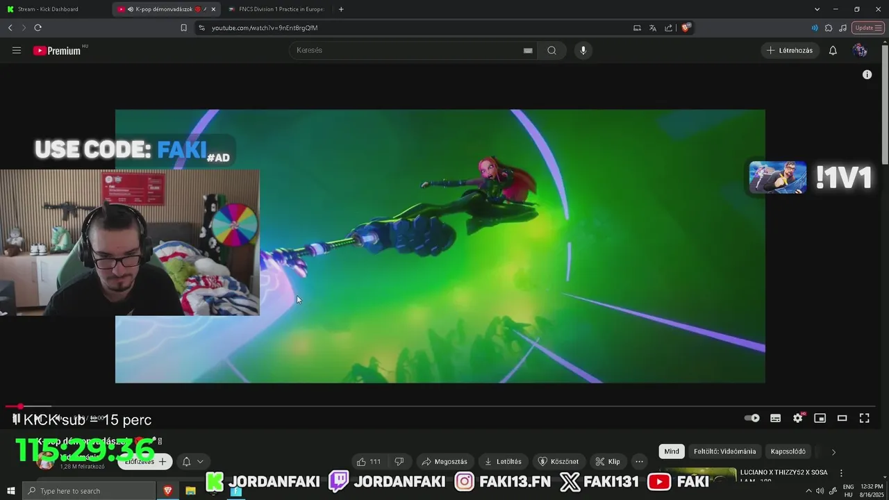This screenshot has height=500, width=889.
Task: Switch to theater mode
Action: click(842, 418)
